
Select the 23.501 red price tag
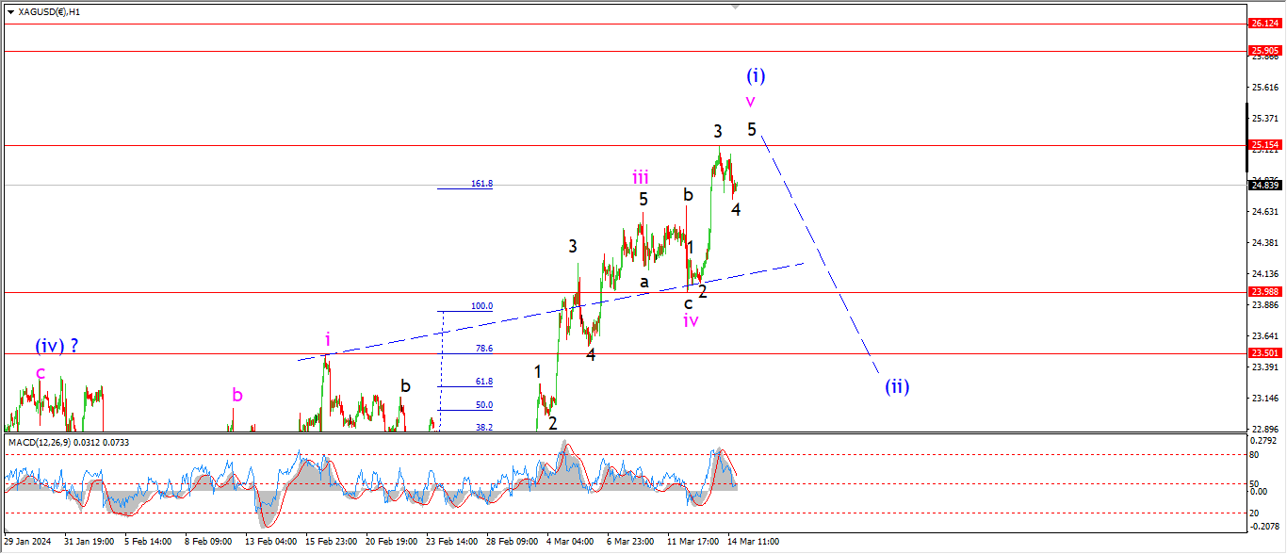point(1263,353)
